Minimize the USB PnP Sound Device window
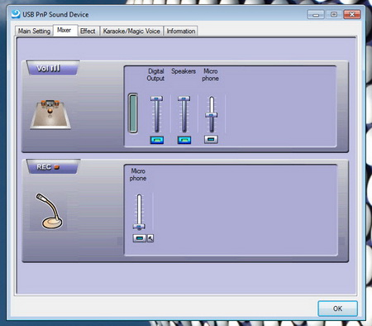This screenshot has height=326, width=372. [x=316, y=14]
